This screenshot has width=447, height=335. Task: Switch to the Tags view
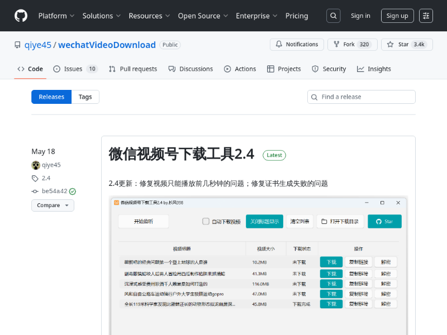[85, 97]
